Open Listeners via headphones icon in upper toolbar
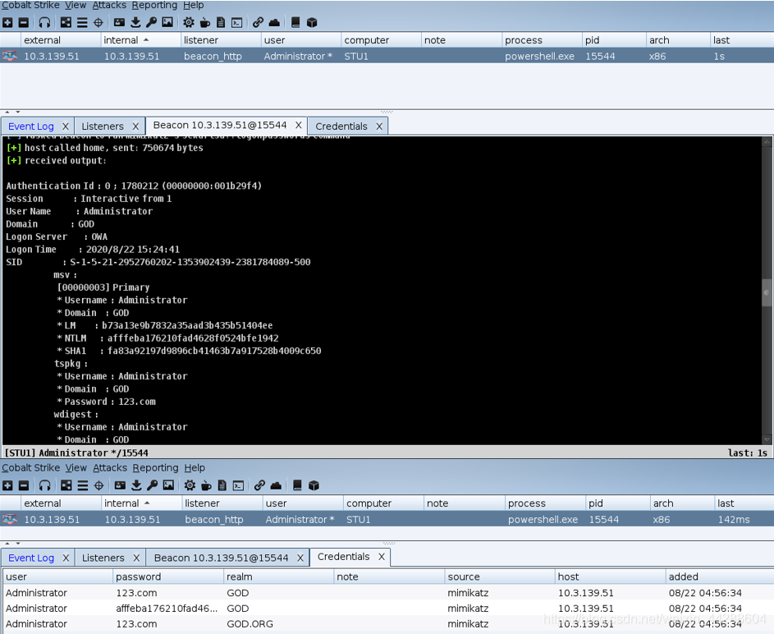774x634 pixels. [44, 23]
